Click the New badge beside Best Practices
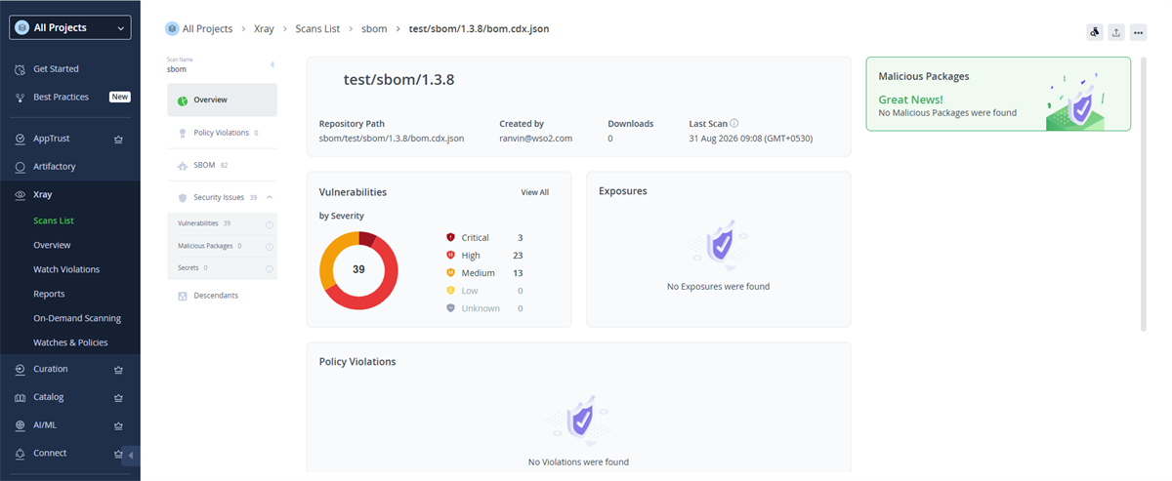Screen dimensions: 1172x481 click(119, 97)
